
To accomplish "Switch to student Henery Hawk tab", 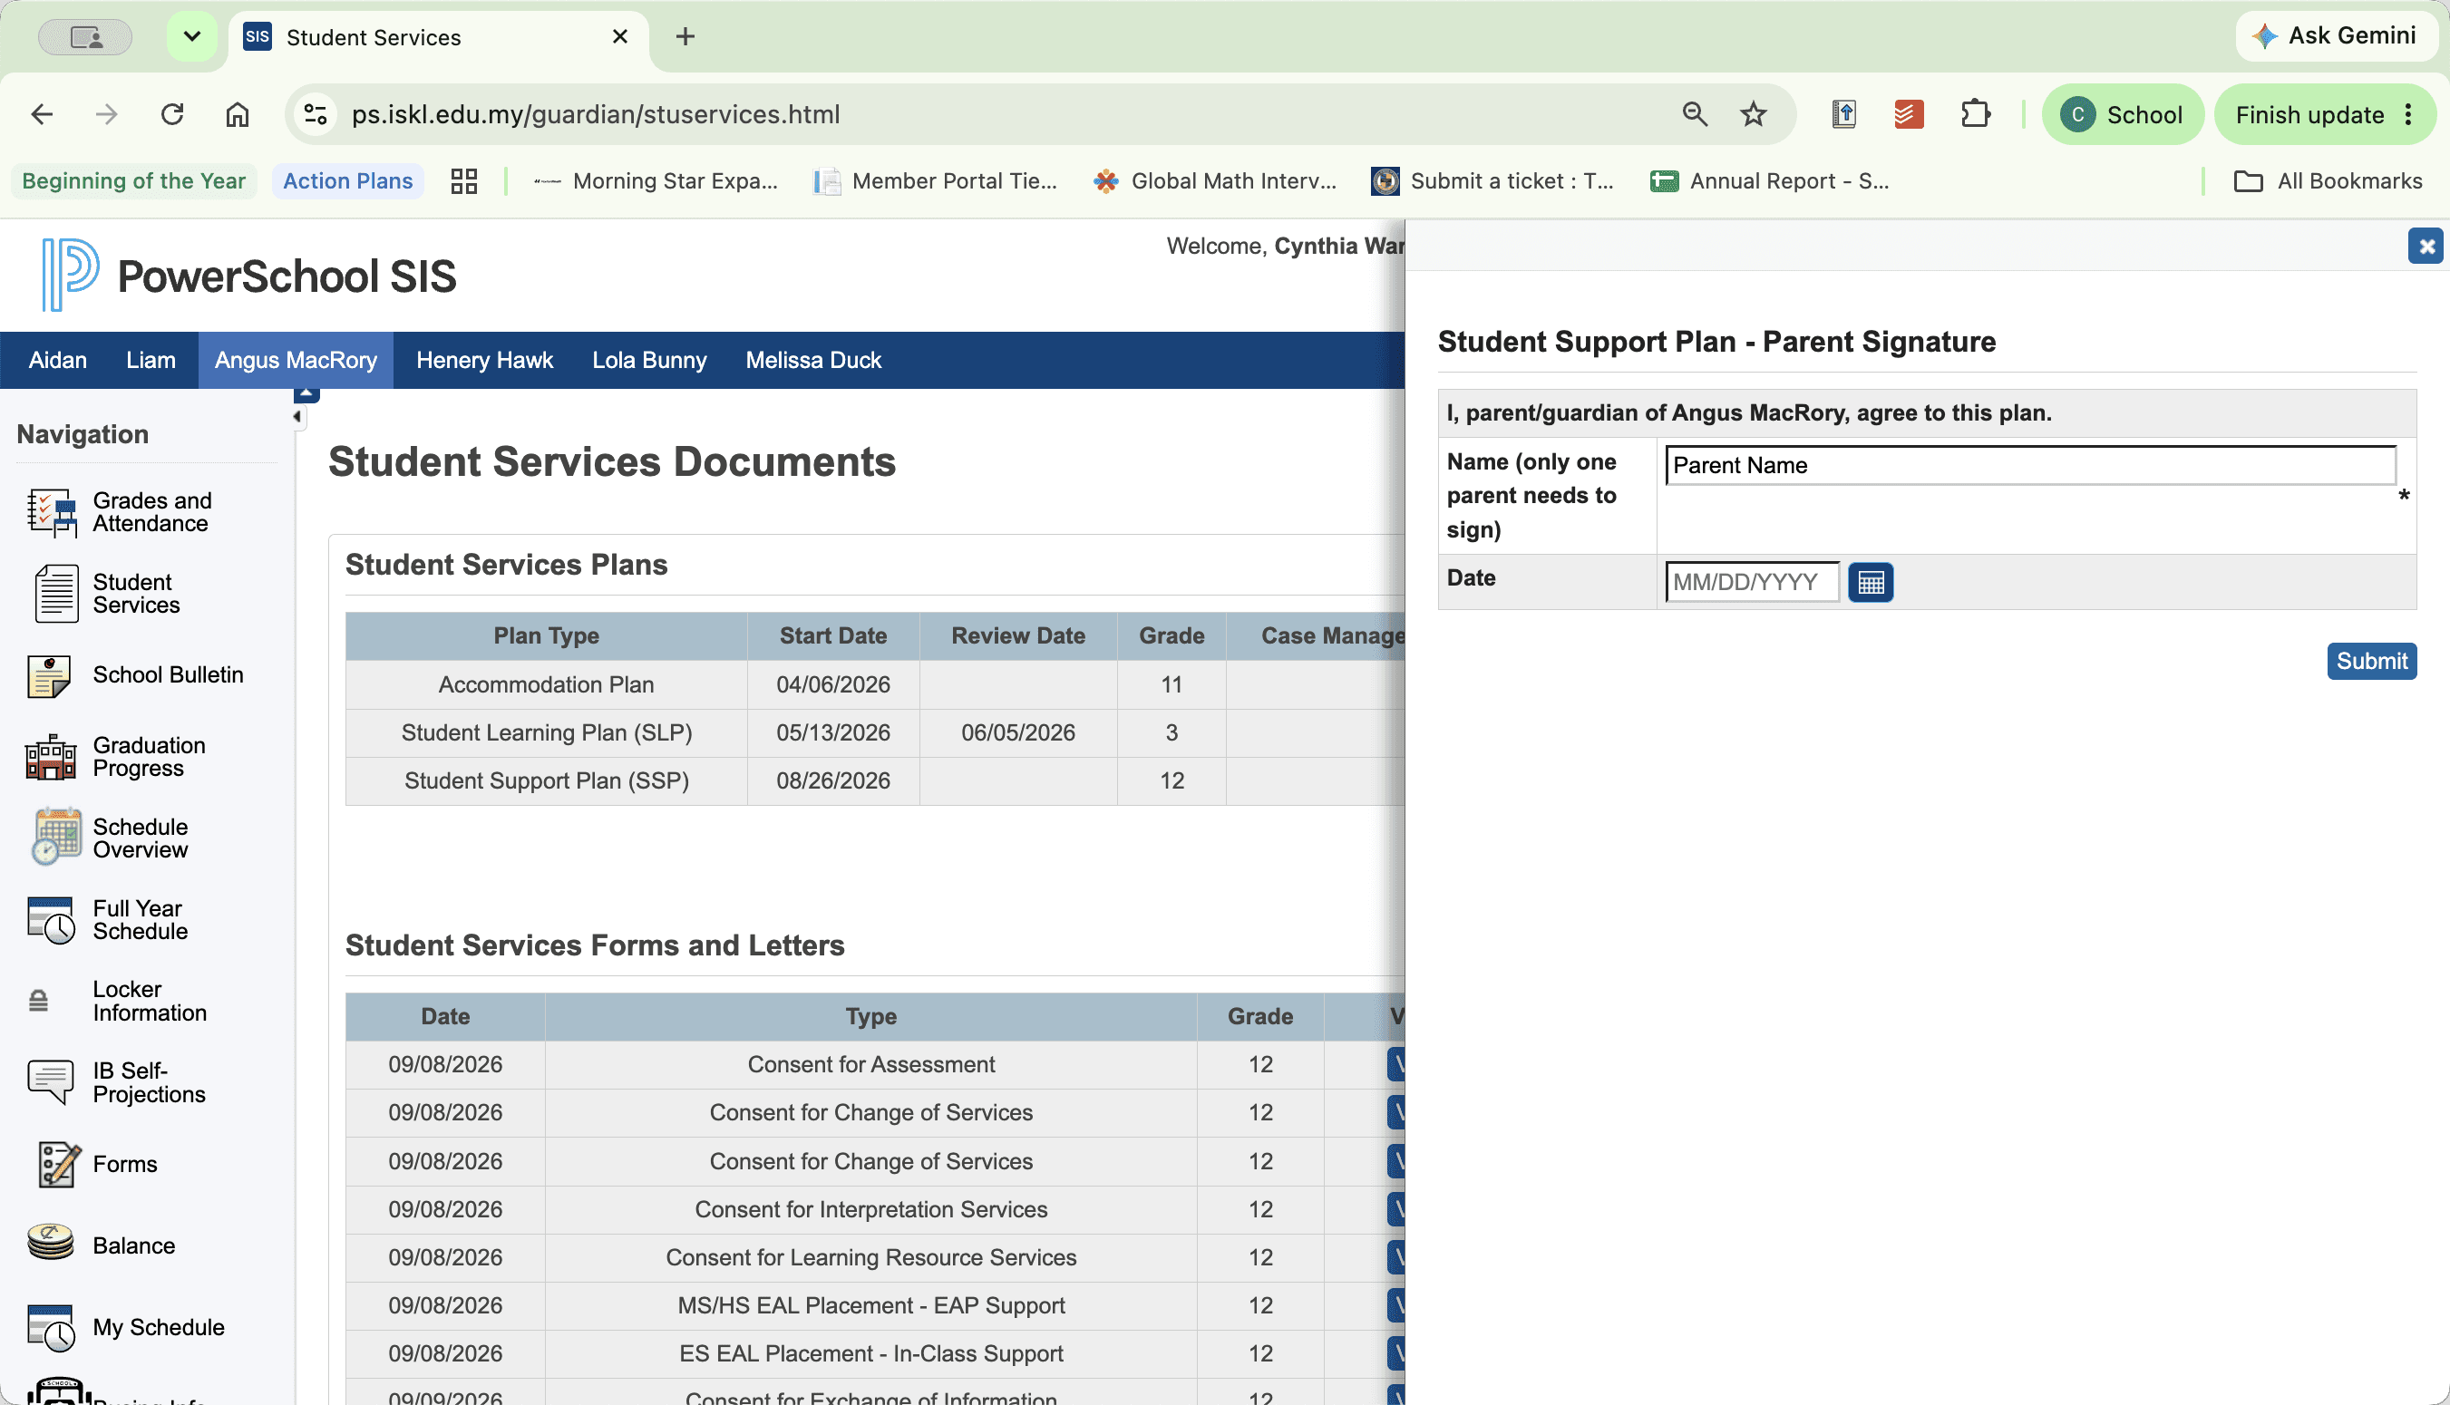I will pyautogui.click(x=484, y=360).
